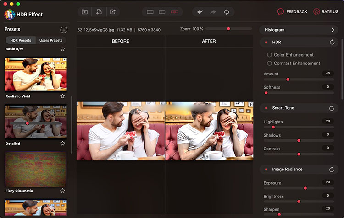This screenshot has width=344, height=218.
Task: Collapse the Smart Tone section header
Action: tap(283, 108)
